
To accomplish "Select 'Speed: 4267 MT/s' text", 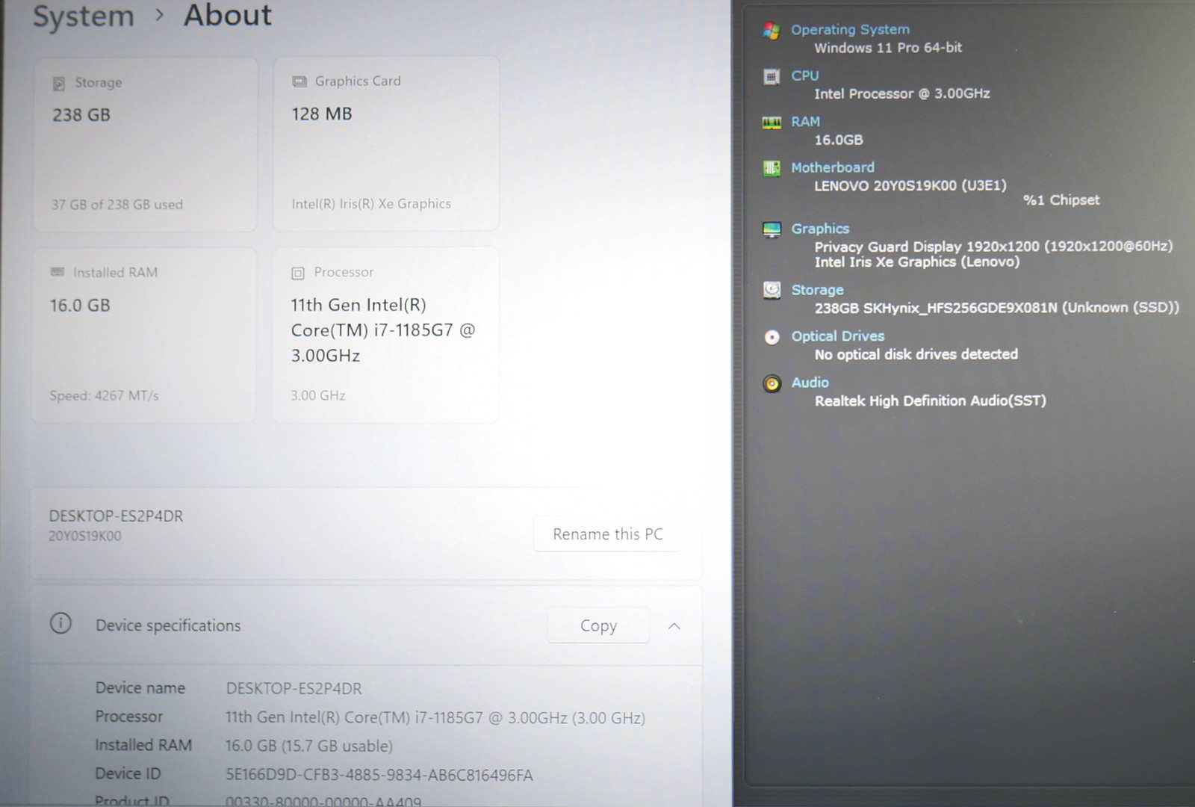I will (105, 396).
